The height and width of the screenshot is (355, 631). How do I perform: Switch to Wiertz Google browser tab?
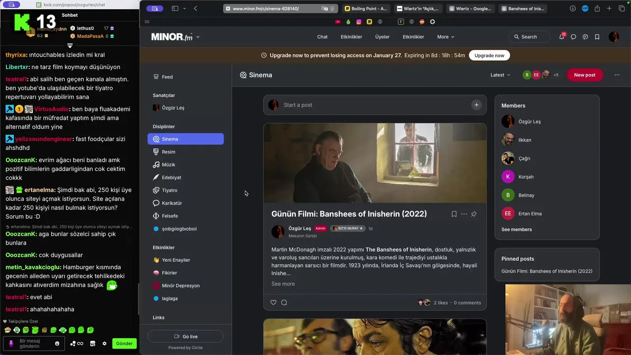click(470, 8)
